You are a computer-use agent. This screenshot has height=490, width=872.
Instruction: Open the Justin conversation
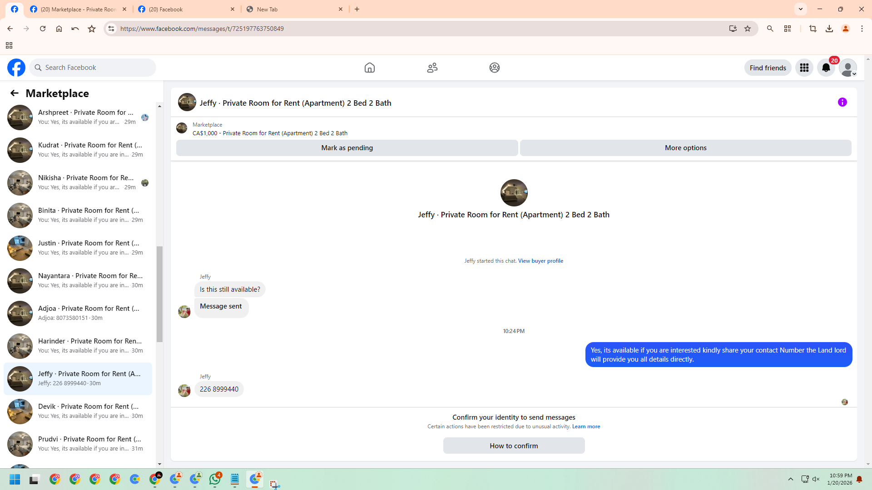coord(78,248)
